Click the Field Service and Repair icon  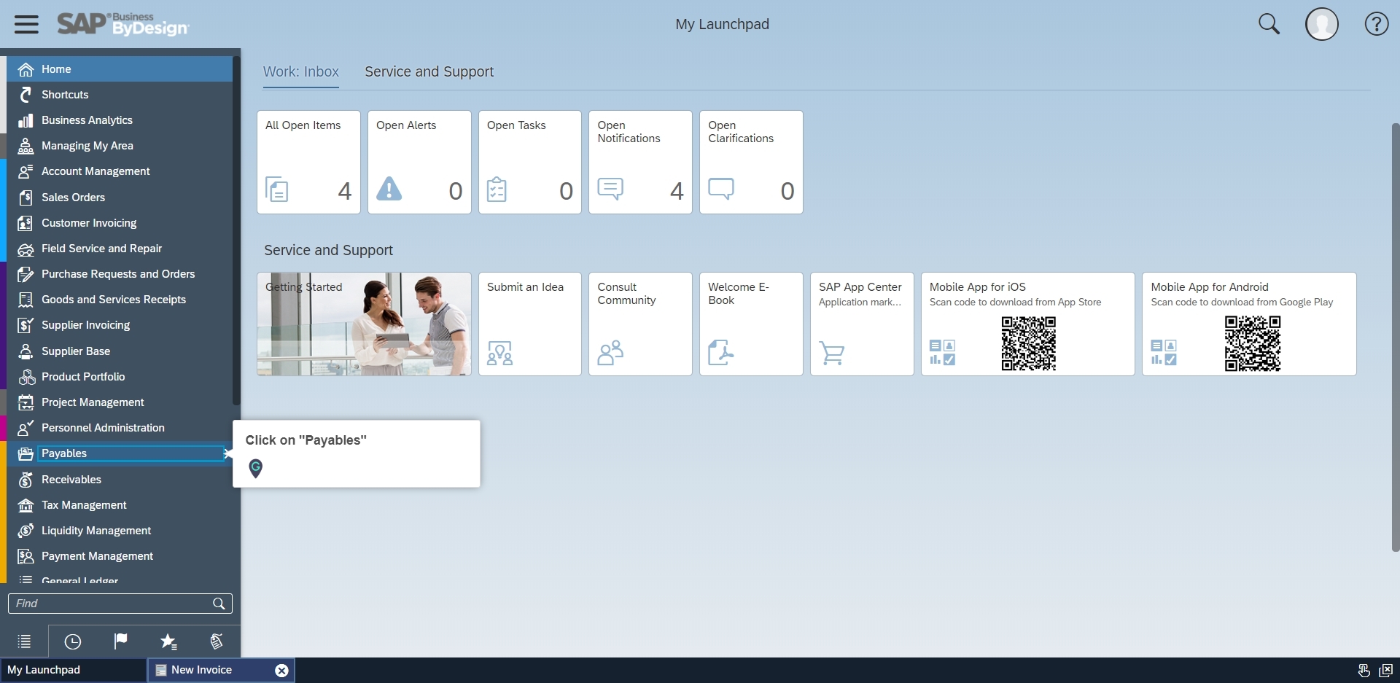[x=26, y=249]
